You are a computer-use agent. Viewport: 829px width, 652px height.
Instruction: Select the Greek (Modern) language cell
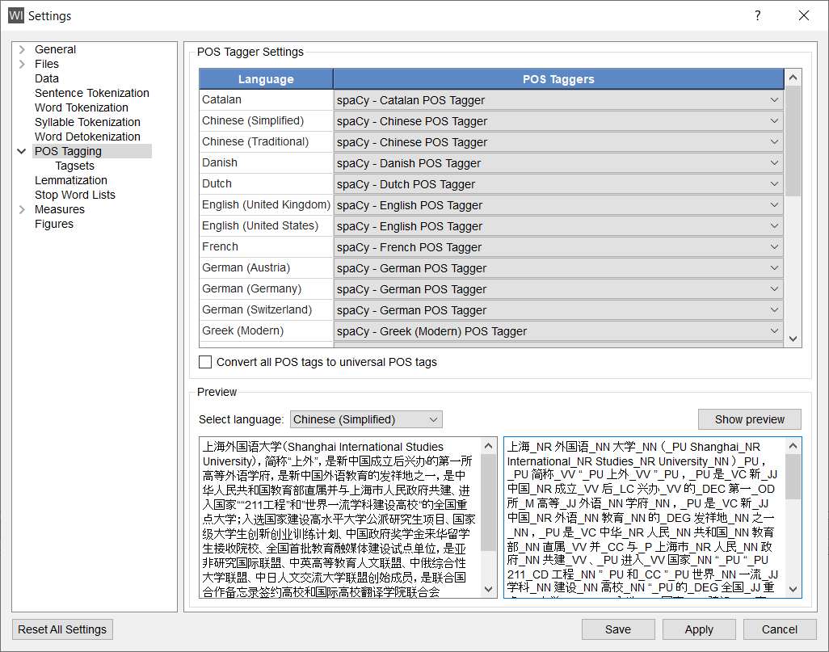(266, 331)
